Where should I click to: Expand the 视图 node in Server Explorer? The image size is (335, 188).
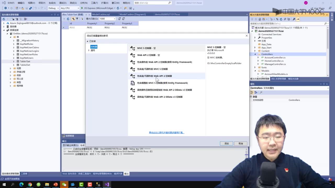tap(10, 68)
